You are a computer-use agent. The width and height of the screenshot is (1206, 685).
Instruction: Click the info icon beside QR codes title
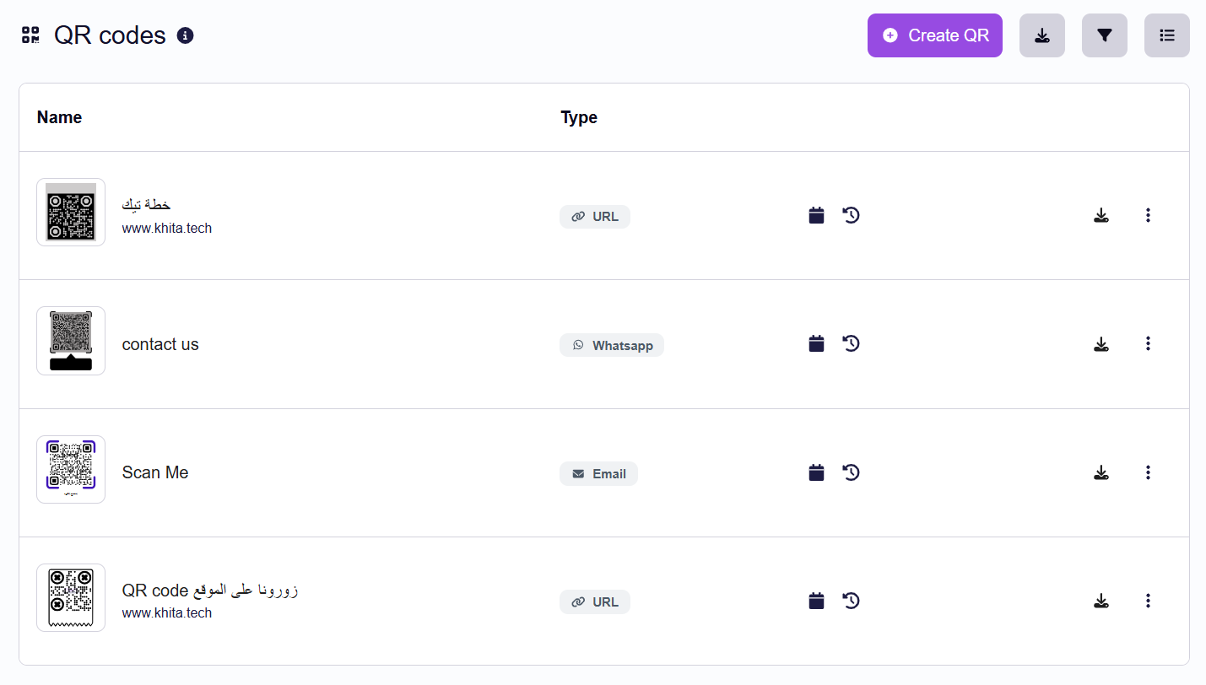(186, 35)
